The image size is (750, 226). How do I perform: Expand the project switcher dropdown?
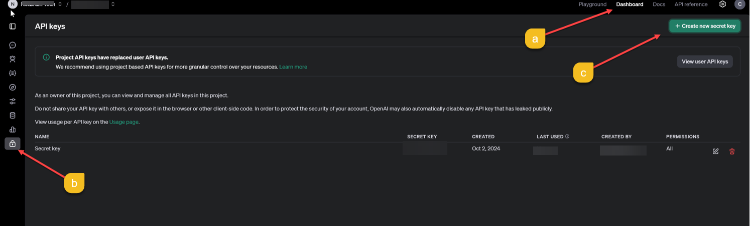coord(113,4)
